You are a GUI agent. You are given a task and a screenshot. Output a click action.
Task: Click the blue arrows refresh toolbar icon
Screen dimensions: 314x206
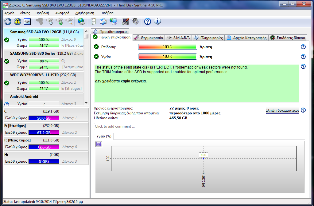[x=8, y=22]
